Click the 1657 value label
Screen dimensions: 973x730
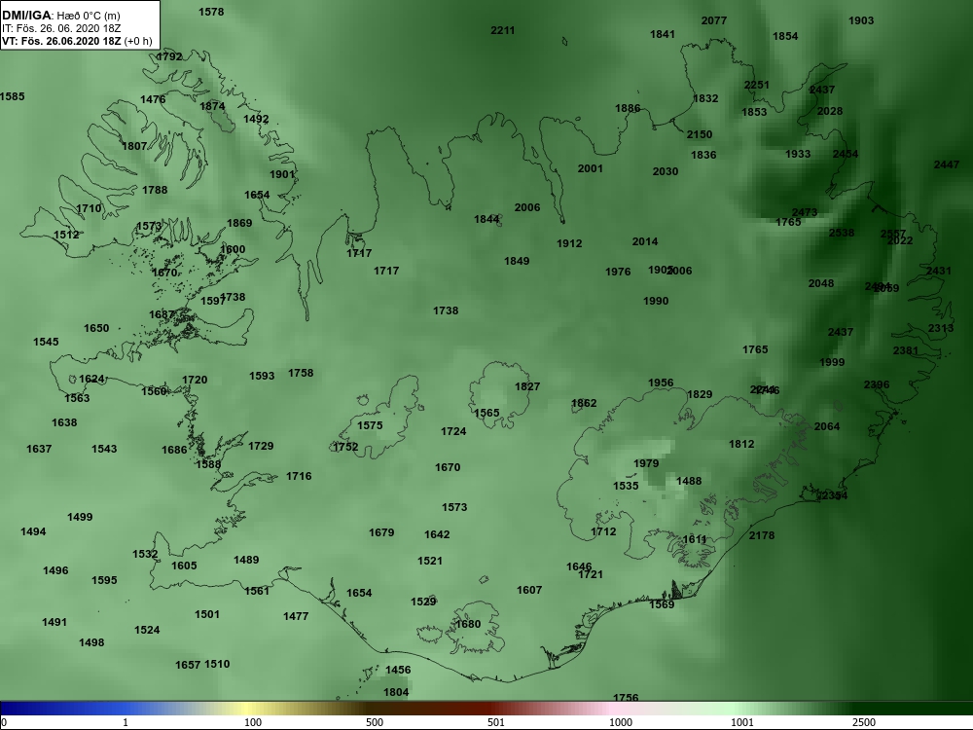[x=188, y=665]
